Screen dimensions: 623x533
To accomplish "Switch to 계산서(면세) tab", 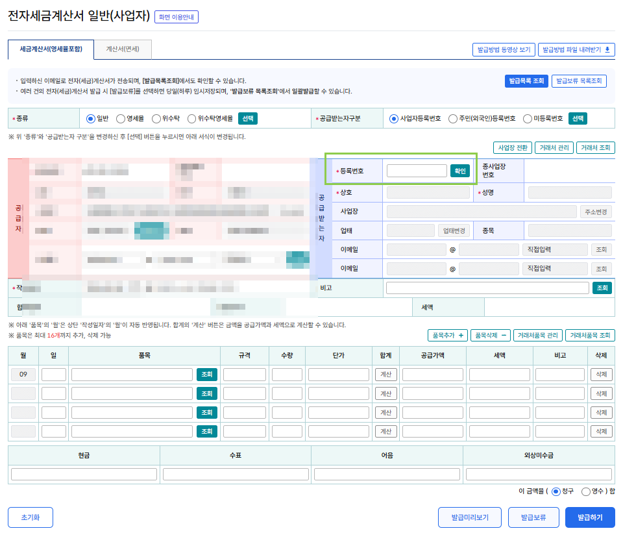I will pos(123,49).
